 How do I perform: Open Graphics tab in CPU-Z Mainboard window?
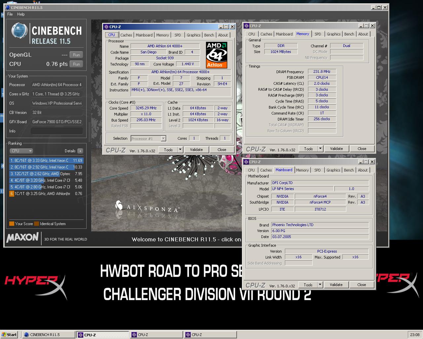(x=333, y=170)
